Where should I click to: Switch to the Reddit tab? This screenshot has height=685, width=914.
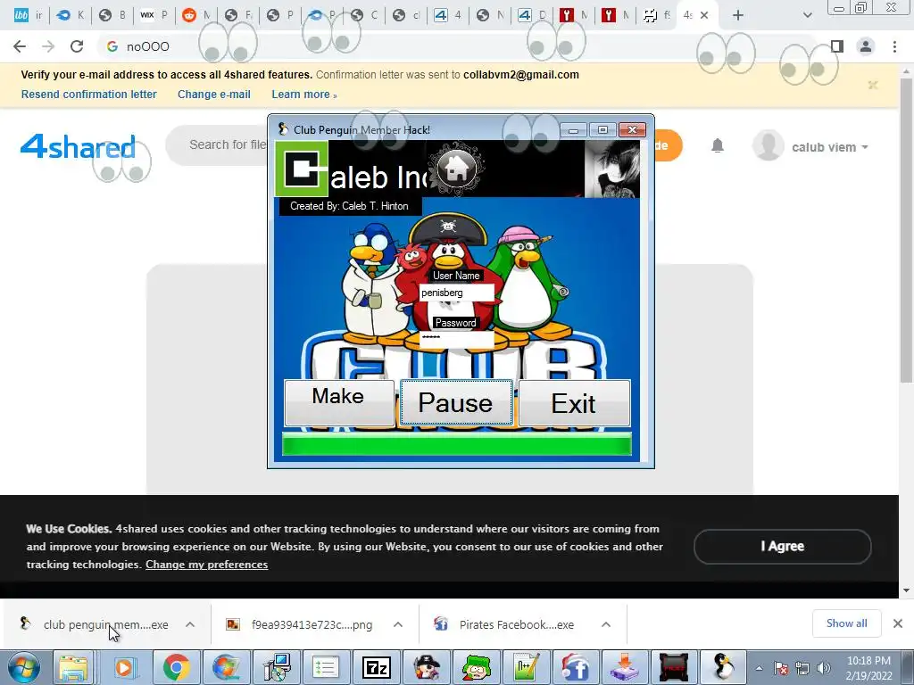tap(195, 16)
